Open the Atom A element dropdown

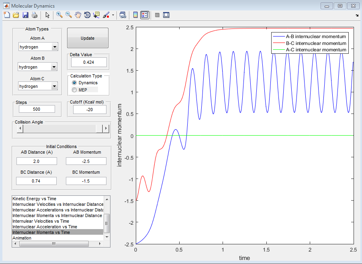click(x=55, y=47)
